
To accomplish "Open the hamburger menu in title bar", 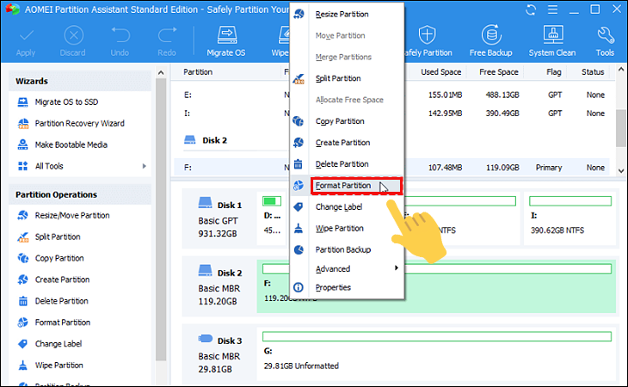I will point(552,9).
